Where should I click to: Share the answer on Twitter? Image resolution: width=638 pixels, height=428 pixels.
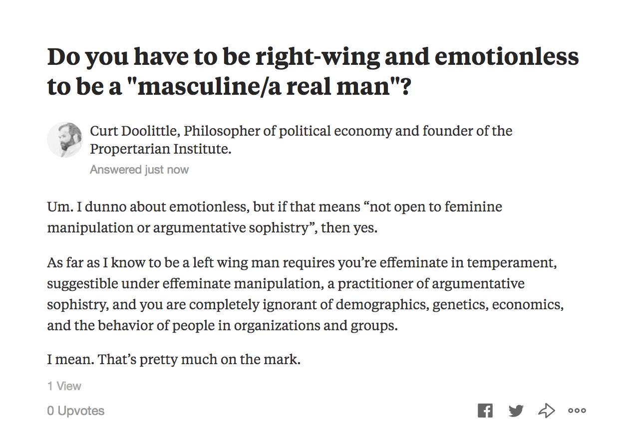coord(516,411)
